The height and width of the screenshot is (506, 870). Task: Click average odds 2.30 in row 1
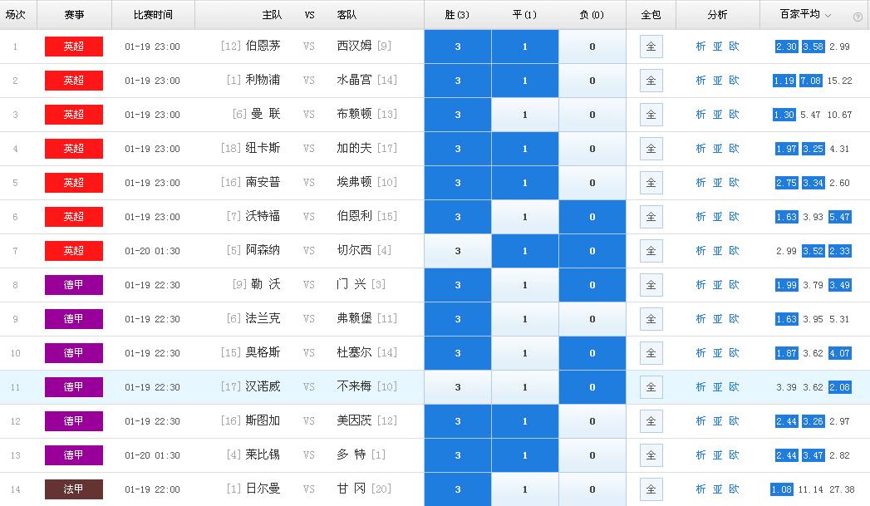tap(786, 47)
